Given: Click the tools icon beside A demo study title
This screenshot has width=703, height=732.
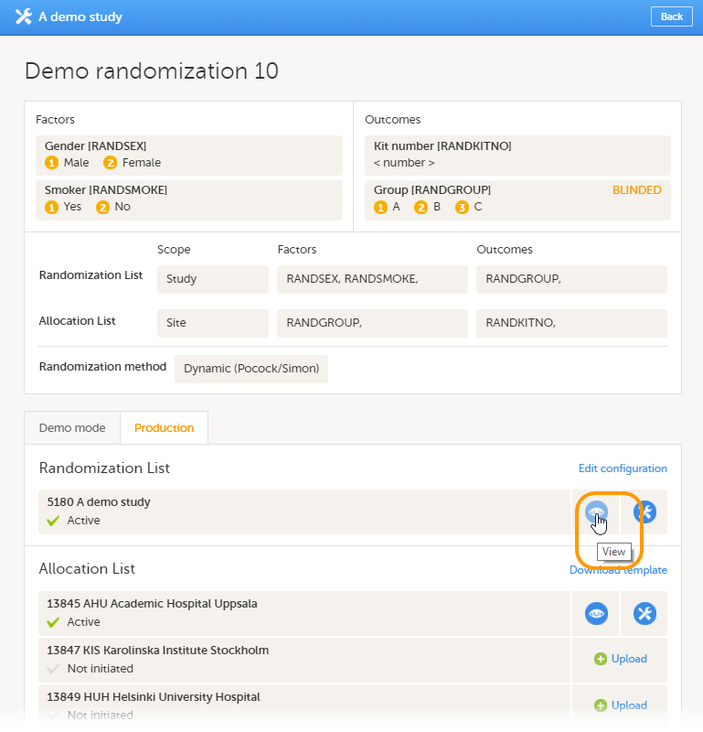Looking at the screenshot, I should [x=24, y=16].
